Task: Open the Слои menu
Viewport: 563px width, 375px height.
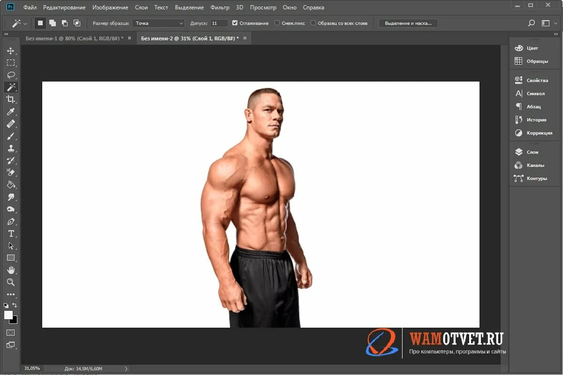Action: coord(141,7)
